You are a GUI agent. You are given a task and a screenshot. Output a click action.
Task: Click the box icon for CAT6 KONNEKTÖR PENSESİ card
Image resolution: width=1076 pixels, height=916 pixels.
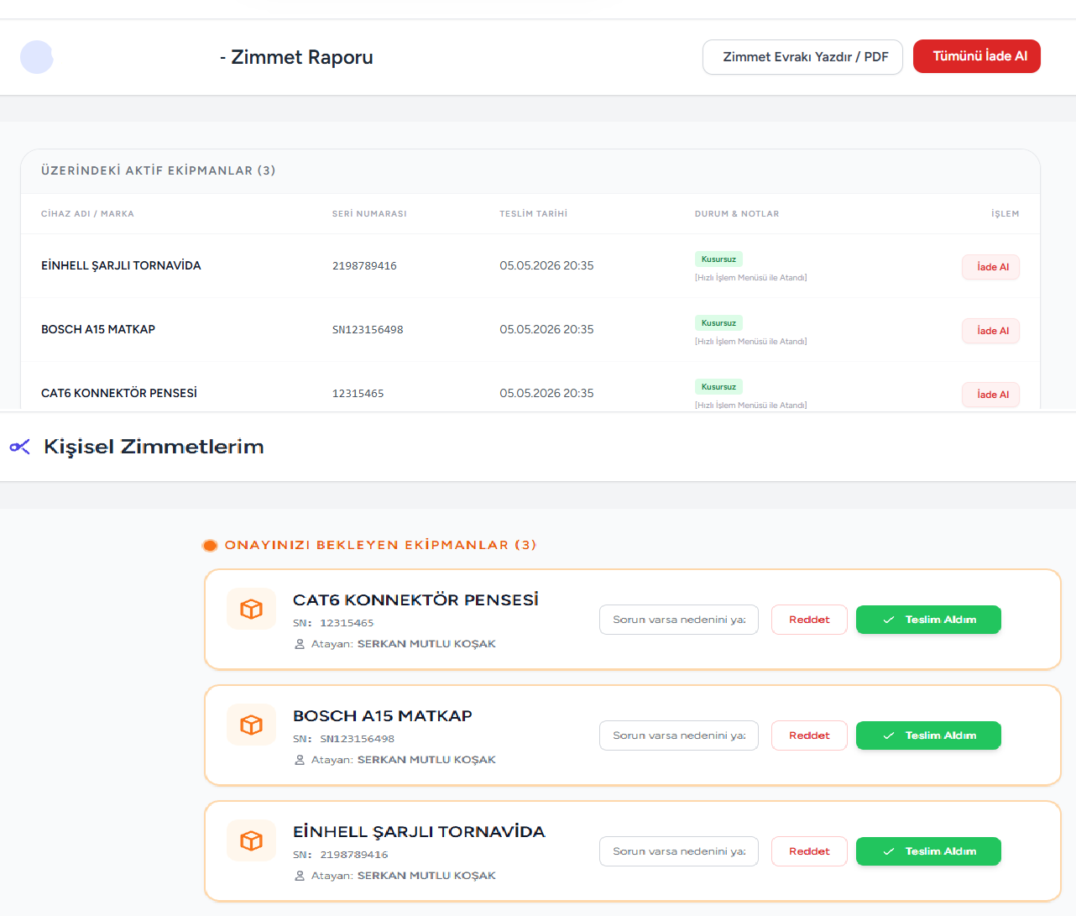coord(251,609)
